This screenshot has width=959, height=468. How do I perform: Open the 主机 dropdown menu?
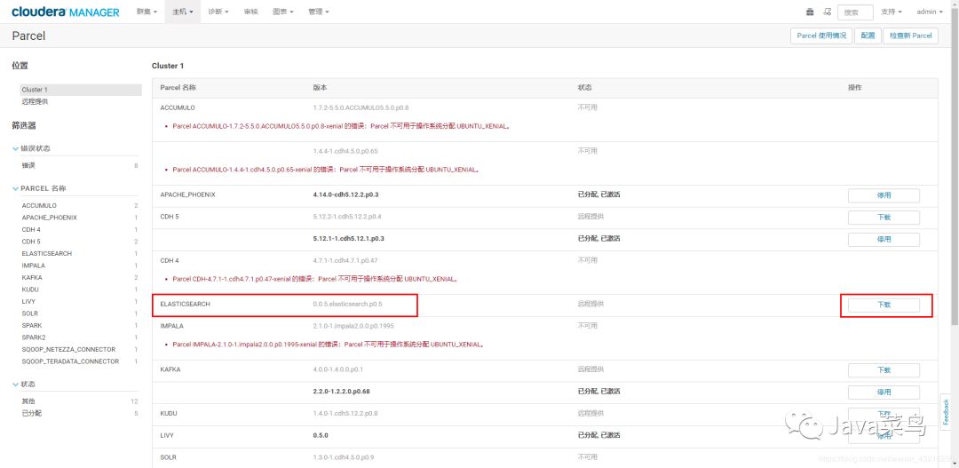183,12
